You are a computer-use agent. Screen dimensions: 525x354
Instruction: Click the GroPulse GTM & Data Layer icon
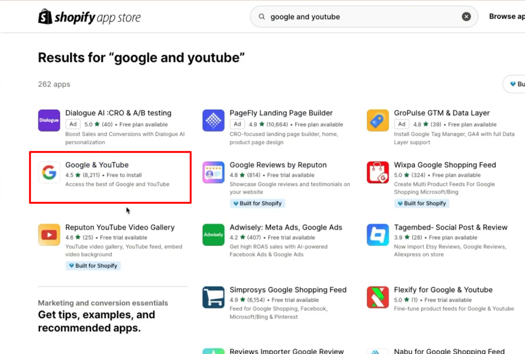click(378, 120)
